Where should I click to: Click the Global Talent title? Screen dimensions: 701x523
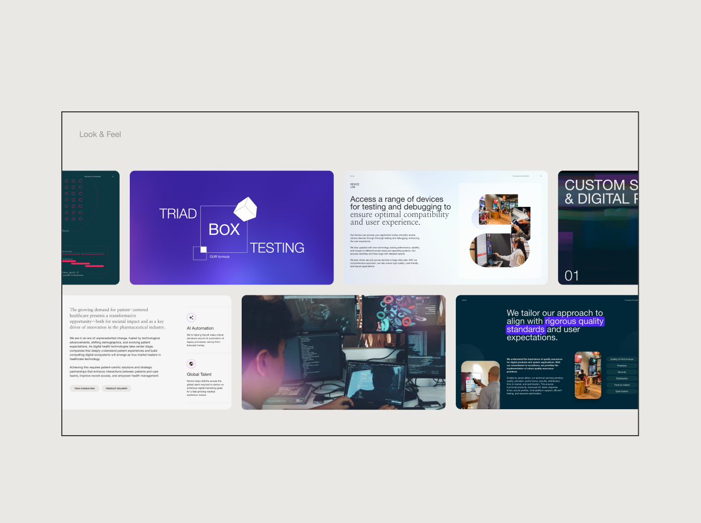click(x=199, y=374)
